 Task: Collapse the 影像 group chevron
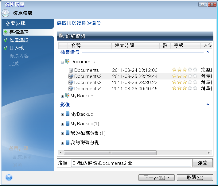point(208,105)
